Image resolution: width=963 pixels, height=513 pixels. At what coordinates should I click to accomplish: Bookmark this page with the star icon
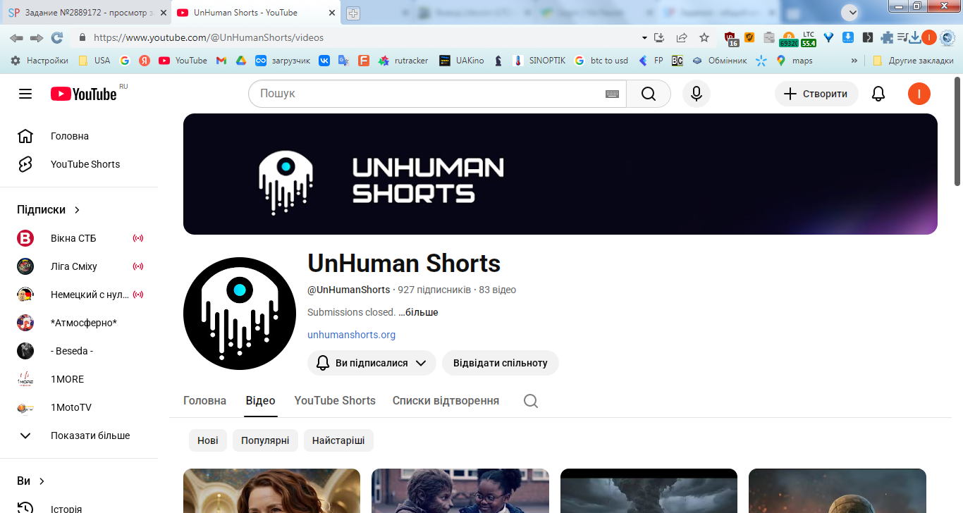click(x=704, y=37)
